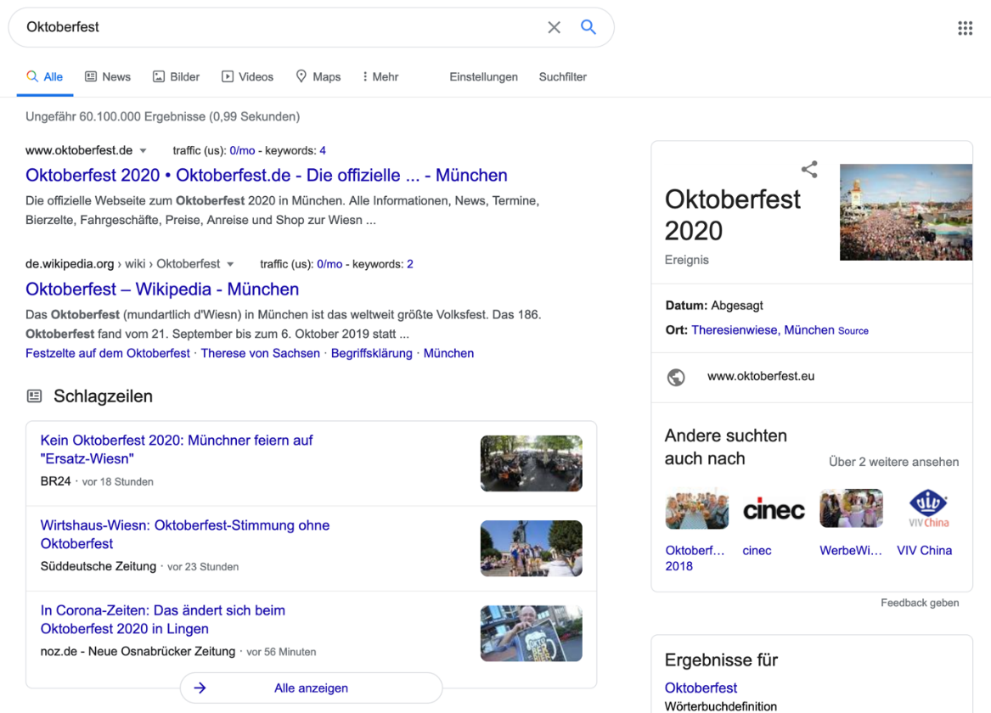Select the Alle tab

45,77
